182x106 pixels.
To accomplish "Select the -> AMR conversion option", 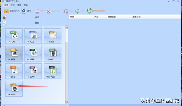I will [x=14, y=54].
